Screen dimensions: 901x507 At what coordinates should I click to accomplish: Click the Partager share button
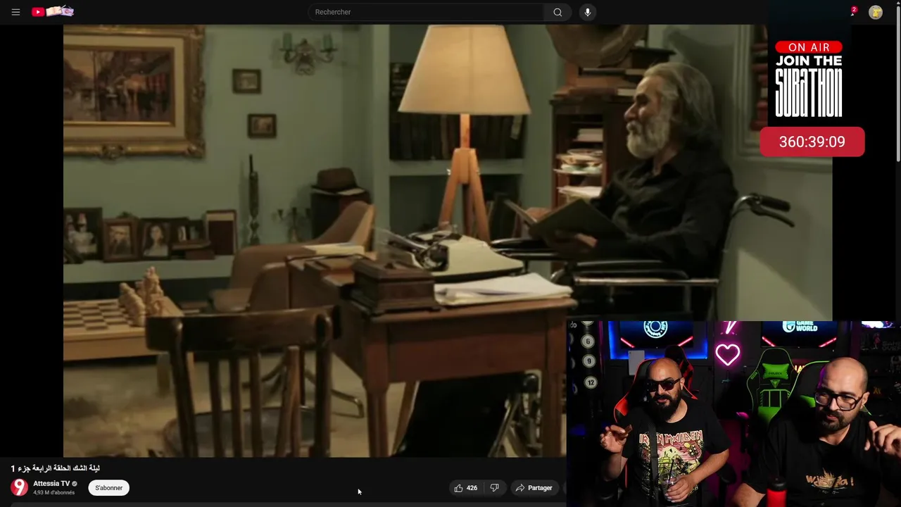(x=534, y=488)
